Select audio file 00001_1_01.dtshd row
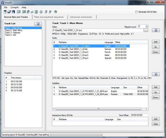 tap(91, 46)
